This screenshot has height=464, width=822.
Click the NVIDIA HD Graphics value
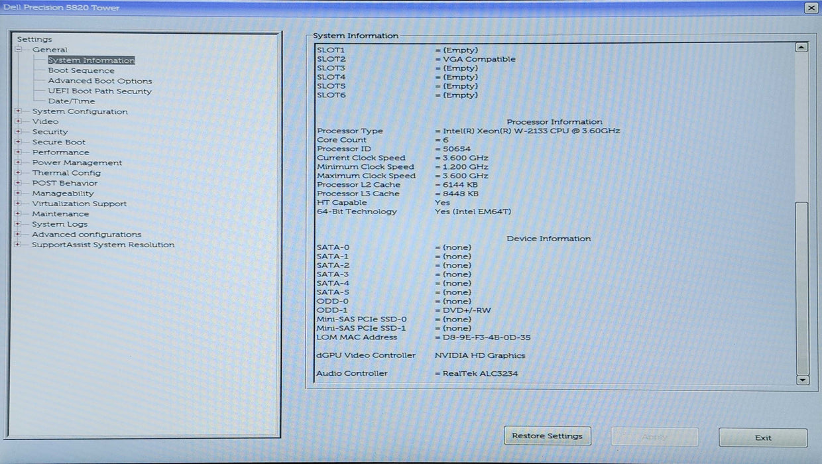click(x=480, y=356)
